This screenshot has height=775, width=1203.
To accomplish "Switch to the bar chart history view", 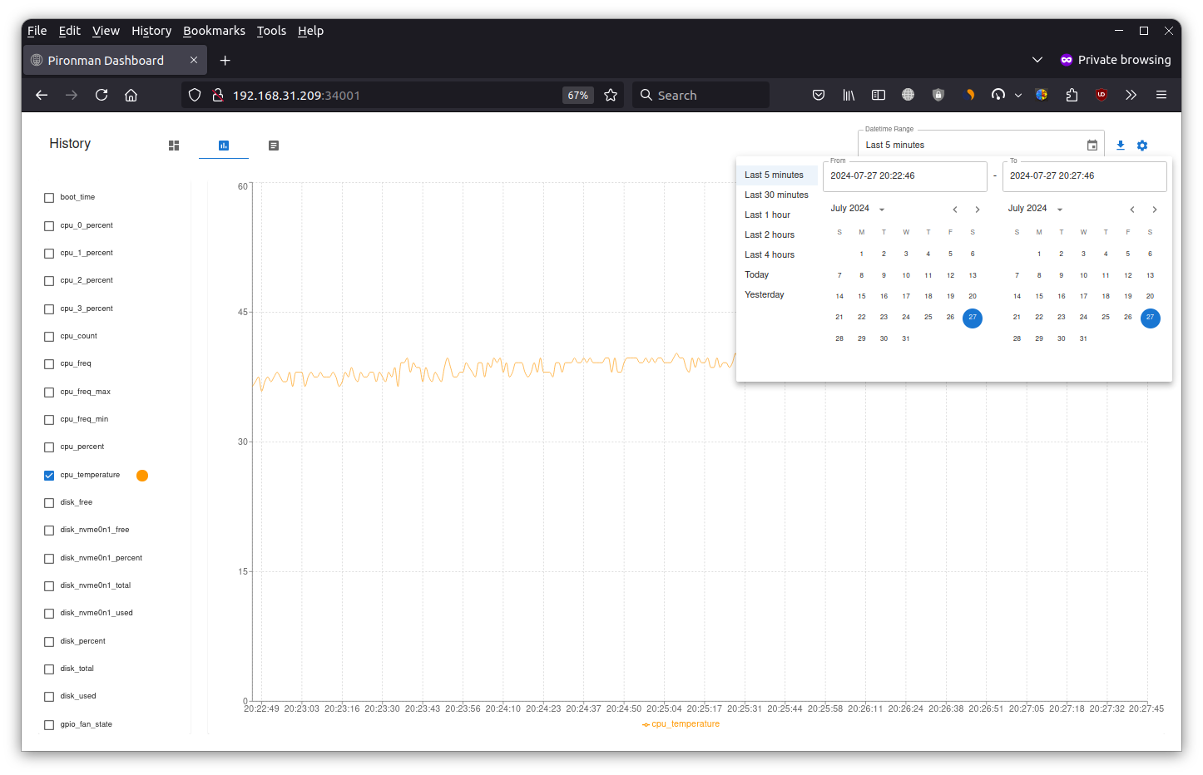I will coord(224,146).
